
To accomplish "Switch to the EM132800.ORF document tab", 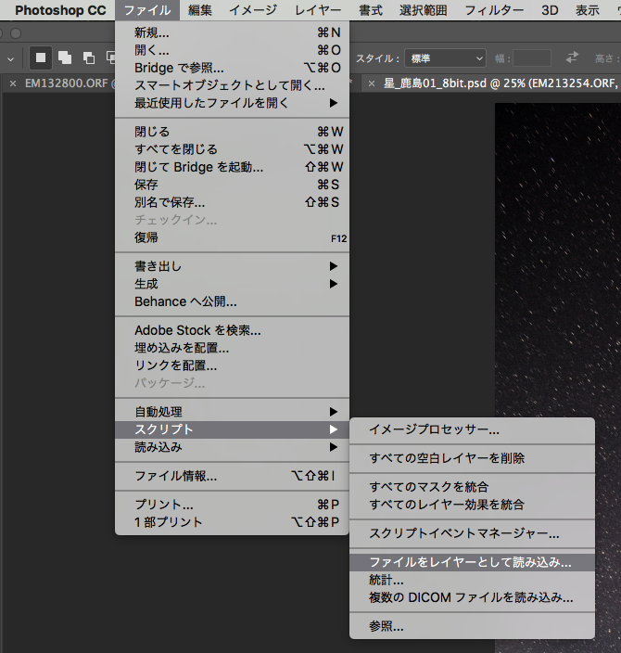I will tap(67, 83).
